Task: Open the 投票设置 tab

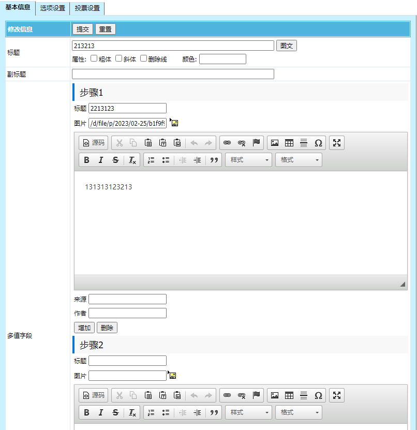Action: pyautogui.click(x=87, y=8)
